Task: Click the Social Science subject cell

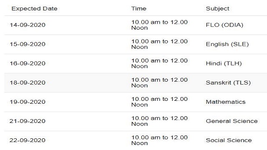Action: pyautogui.click(x=229, y=140)
